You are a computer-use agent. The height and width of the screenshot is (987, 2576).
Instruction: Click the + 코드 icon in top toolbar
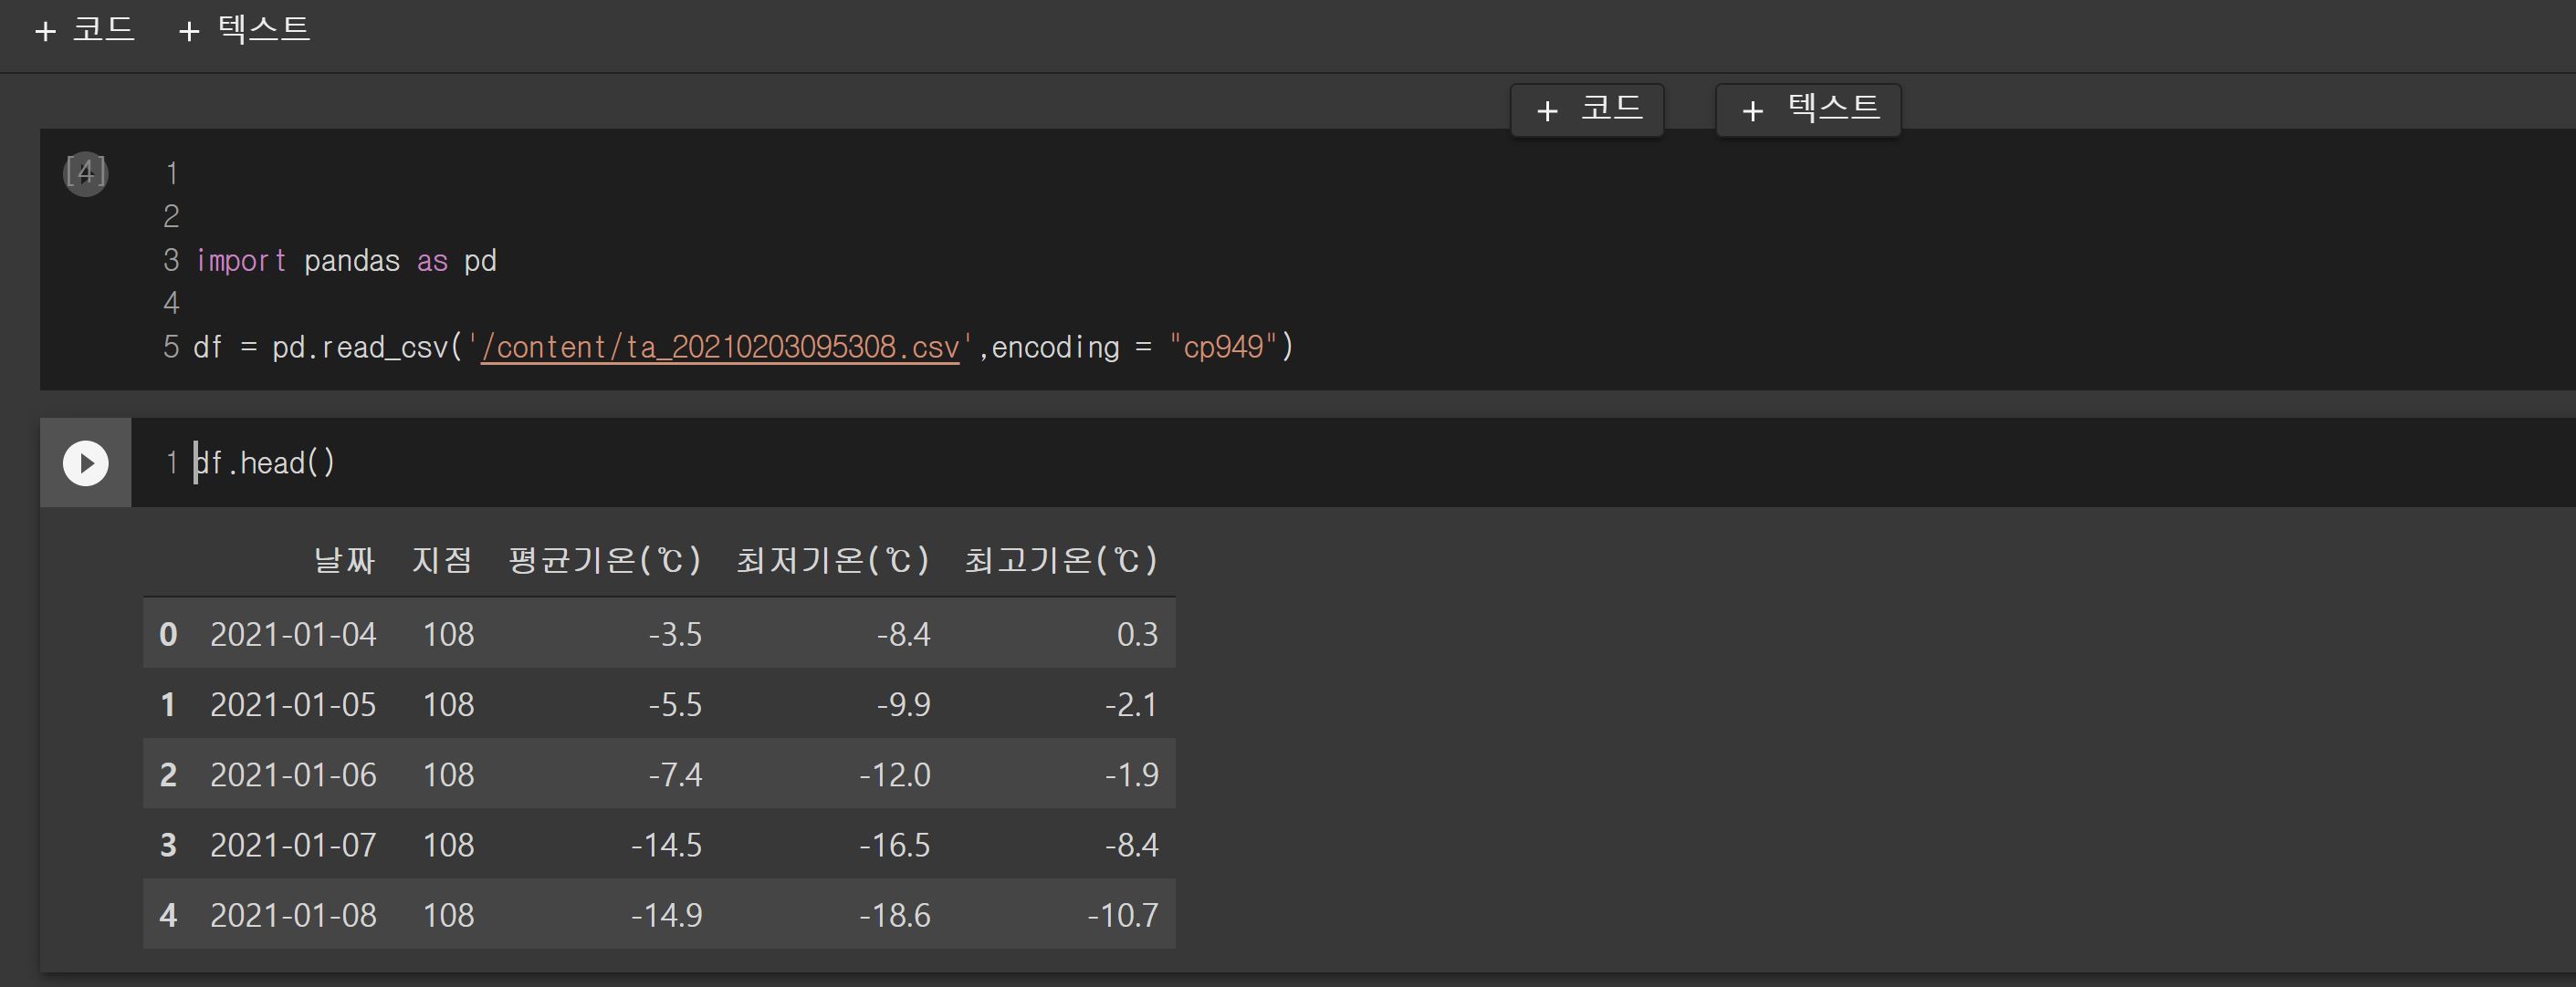point(45,30)
